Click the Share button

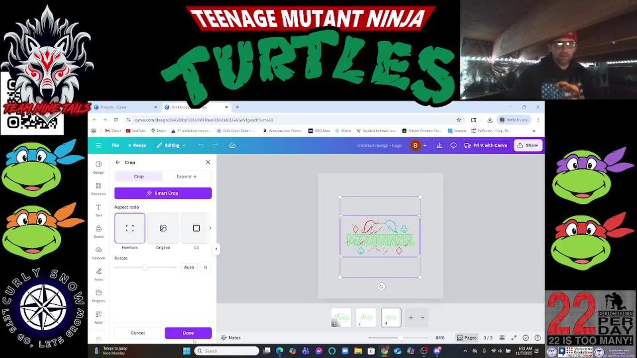click(528, 145)
